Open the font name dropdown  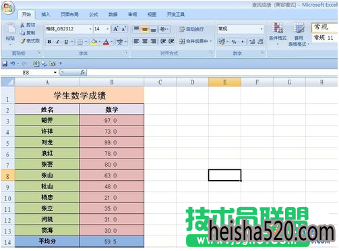tap(90, 29)
